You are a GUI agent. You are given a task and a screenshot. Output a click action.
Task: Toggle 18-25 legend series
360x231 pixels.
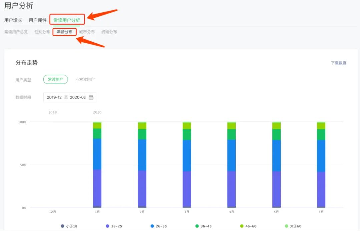click(x=114, y=226)
